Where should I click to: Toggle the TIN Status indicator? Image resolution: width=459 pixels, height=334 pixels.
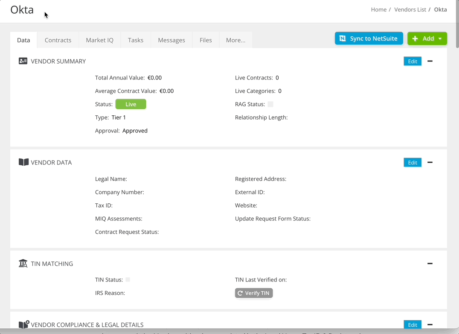pos(128,279)
